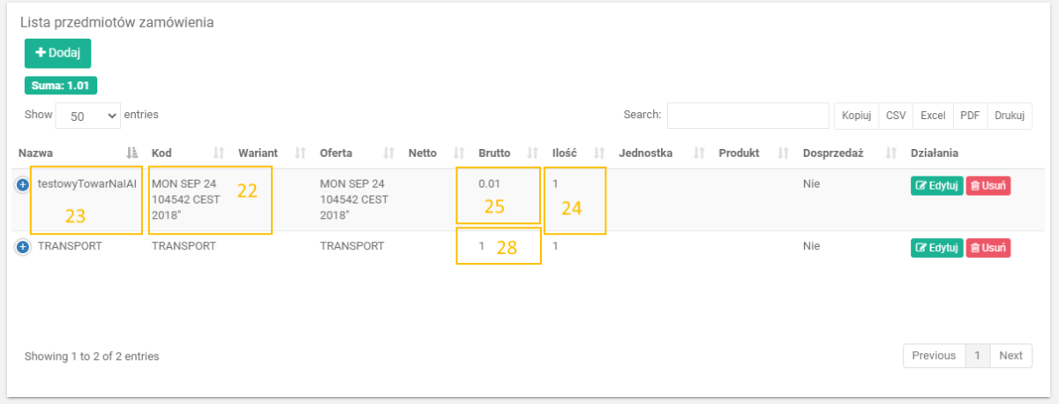Export the table as PDF
This screenshot has width=1059, height=404.
[x=970, y=116]
